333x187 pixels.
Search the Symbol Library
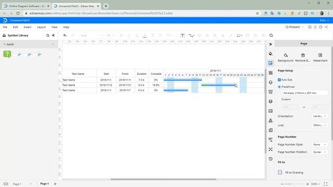[48, 35]
